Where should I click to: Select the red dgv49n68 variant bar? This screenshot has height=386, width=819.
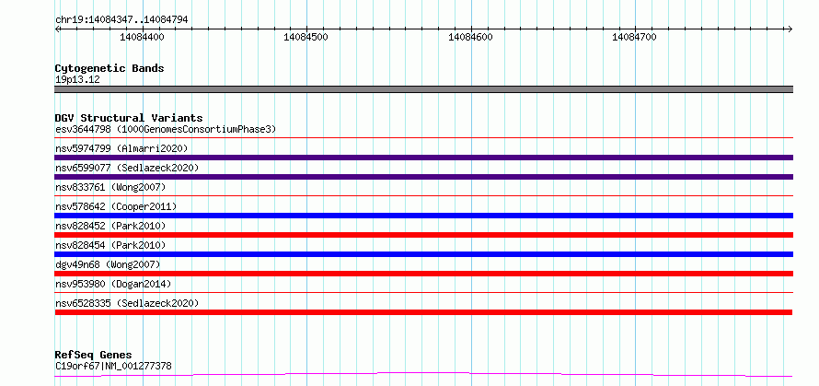(423, 274)
